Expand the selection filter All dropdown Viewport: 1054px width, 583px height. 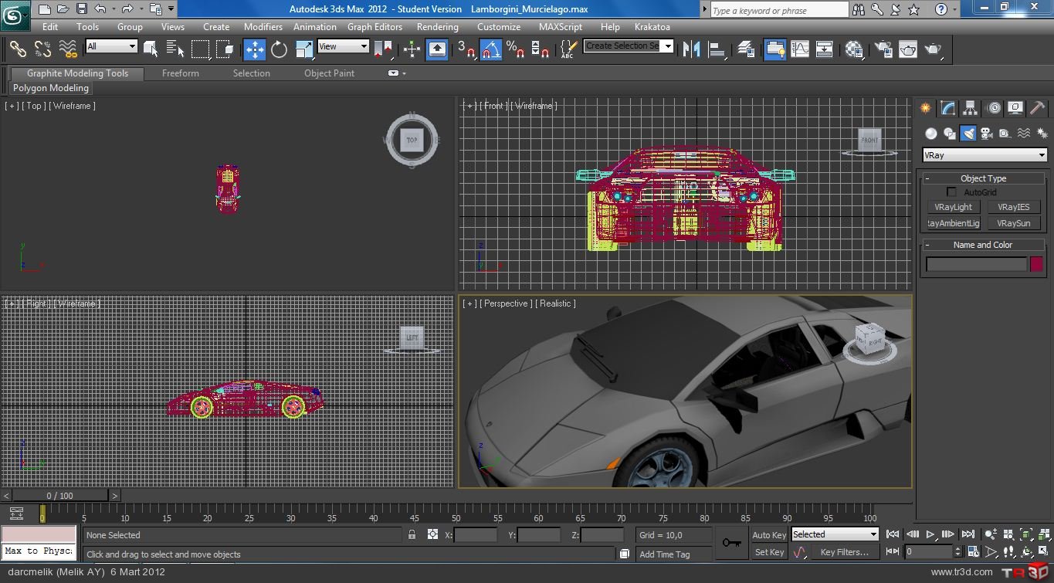coord(111,46)
